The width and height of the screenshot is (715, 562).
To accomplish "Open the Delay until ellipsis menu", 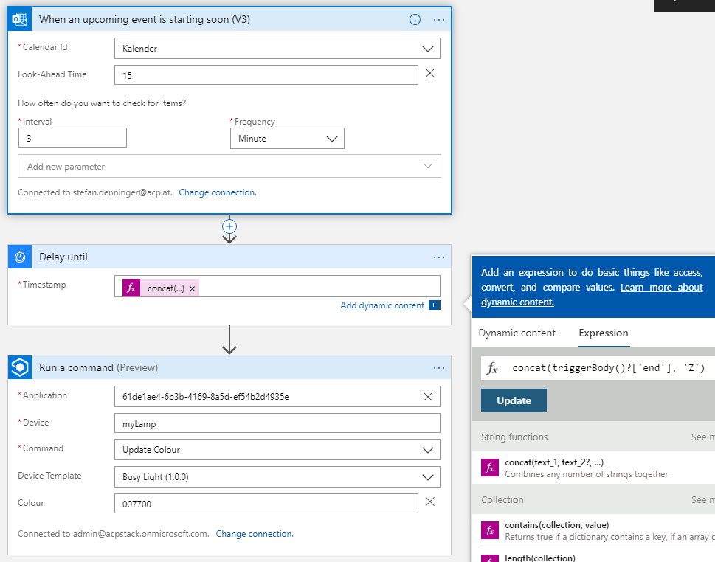I will 439,257.
